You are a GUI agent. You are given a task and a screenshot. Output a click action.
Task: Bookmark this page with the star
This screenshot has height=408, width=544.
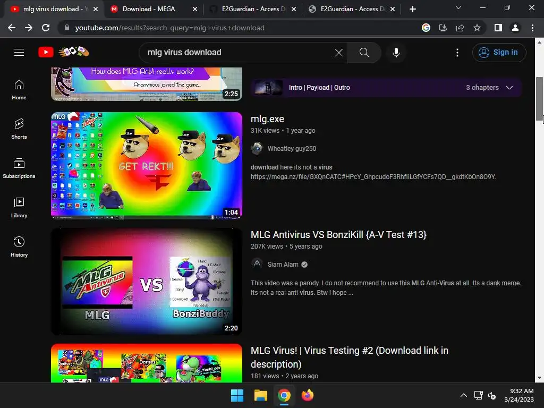(477, 28)
